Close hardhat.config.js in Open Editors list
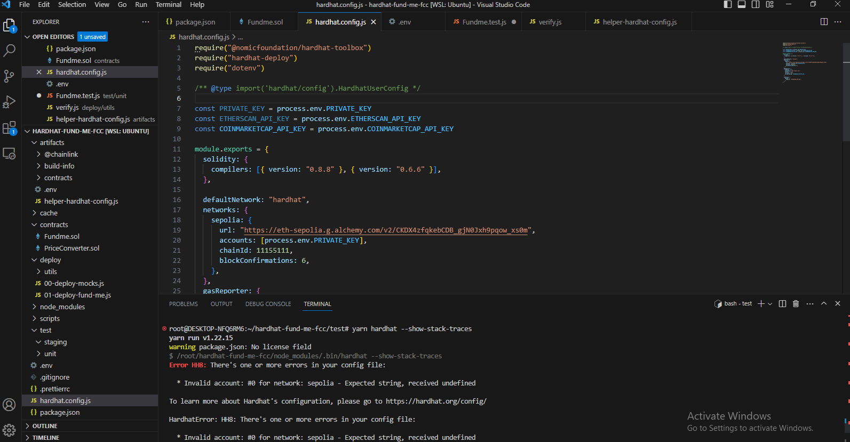 pos(39,72)
